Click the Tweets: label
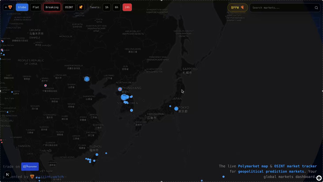This screenshot has width=323, height=182. tap(95, 7)
